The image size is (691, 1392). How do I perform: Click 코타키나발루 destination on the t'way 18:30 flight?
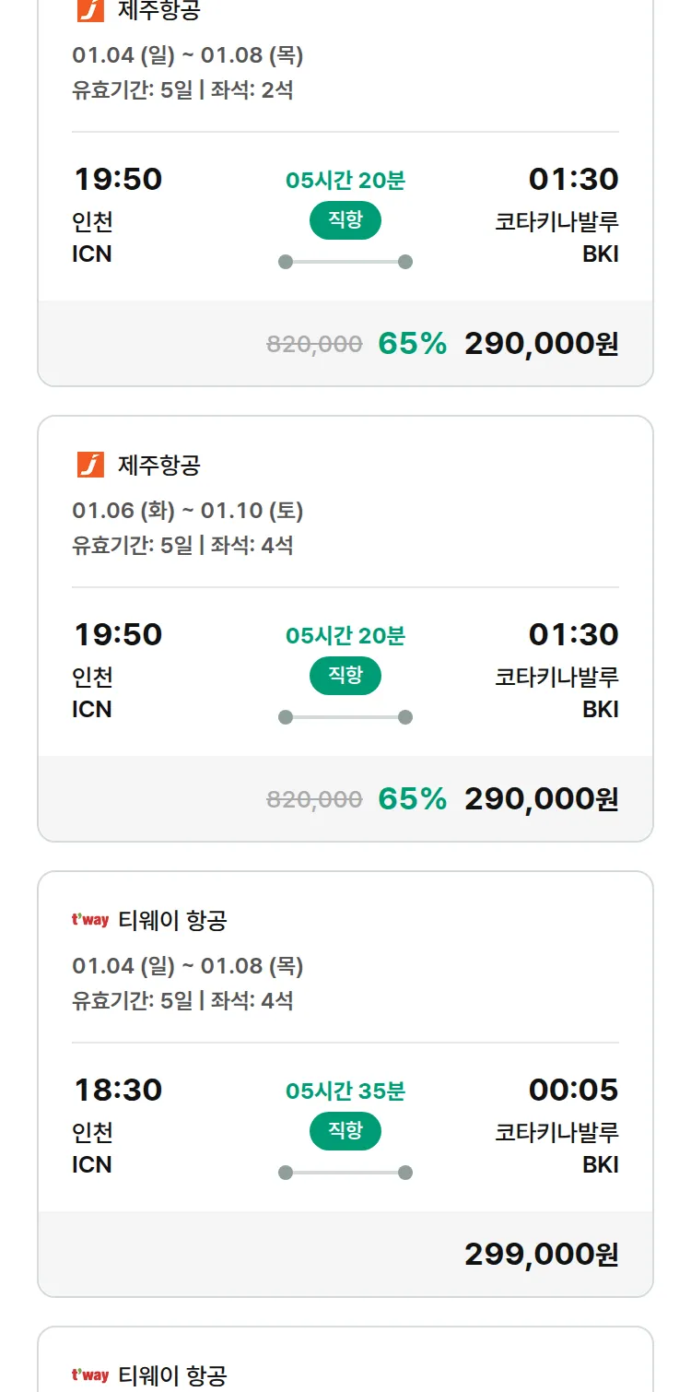(x=556, y=1132)
